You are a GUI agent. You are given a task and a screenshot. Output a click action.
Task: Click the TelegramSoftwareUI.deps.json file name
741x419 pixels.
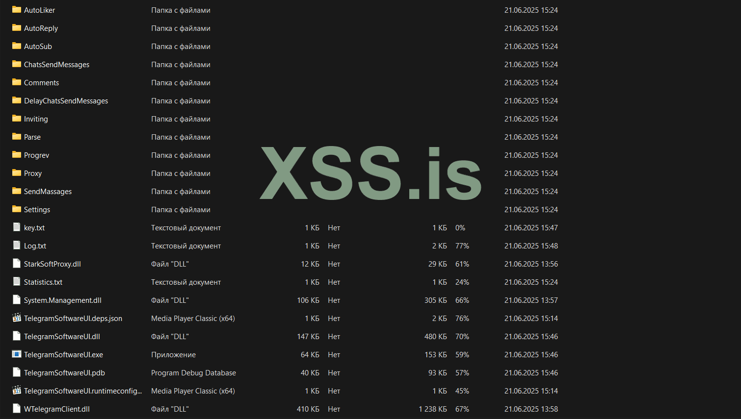tap(73, 319)
